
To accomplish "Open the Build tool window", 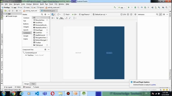I will [36, 87].
